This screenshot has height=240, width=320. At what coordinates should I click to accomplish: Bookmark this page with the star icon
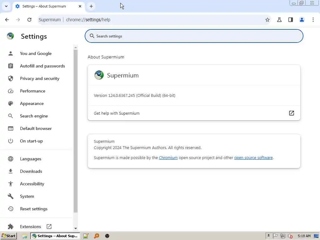point(267,20)
